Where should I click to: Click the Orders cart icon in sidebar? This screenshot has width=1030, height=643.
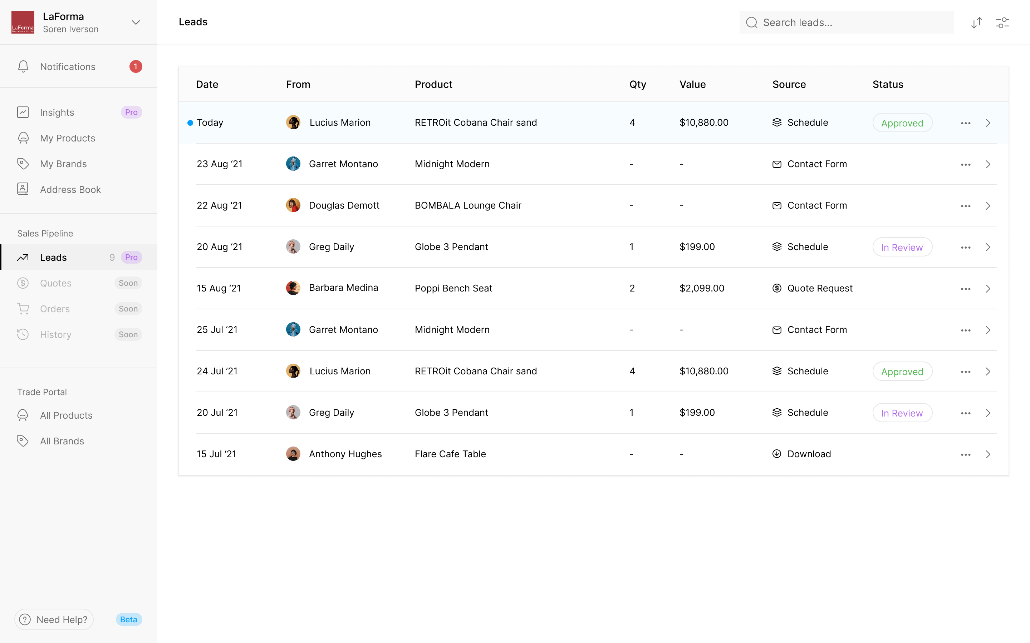point(23,309)
